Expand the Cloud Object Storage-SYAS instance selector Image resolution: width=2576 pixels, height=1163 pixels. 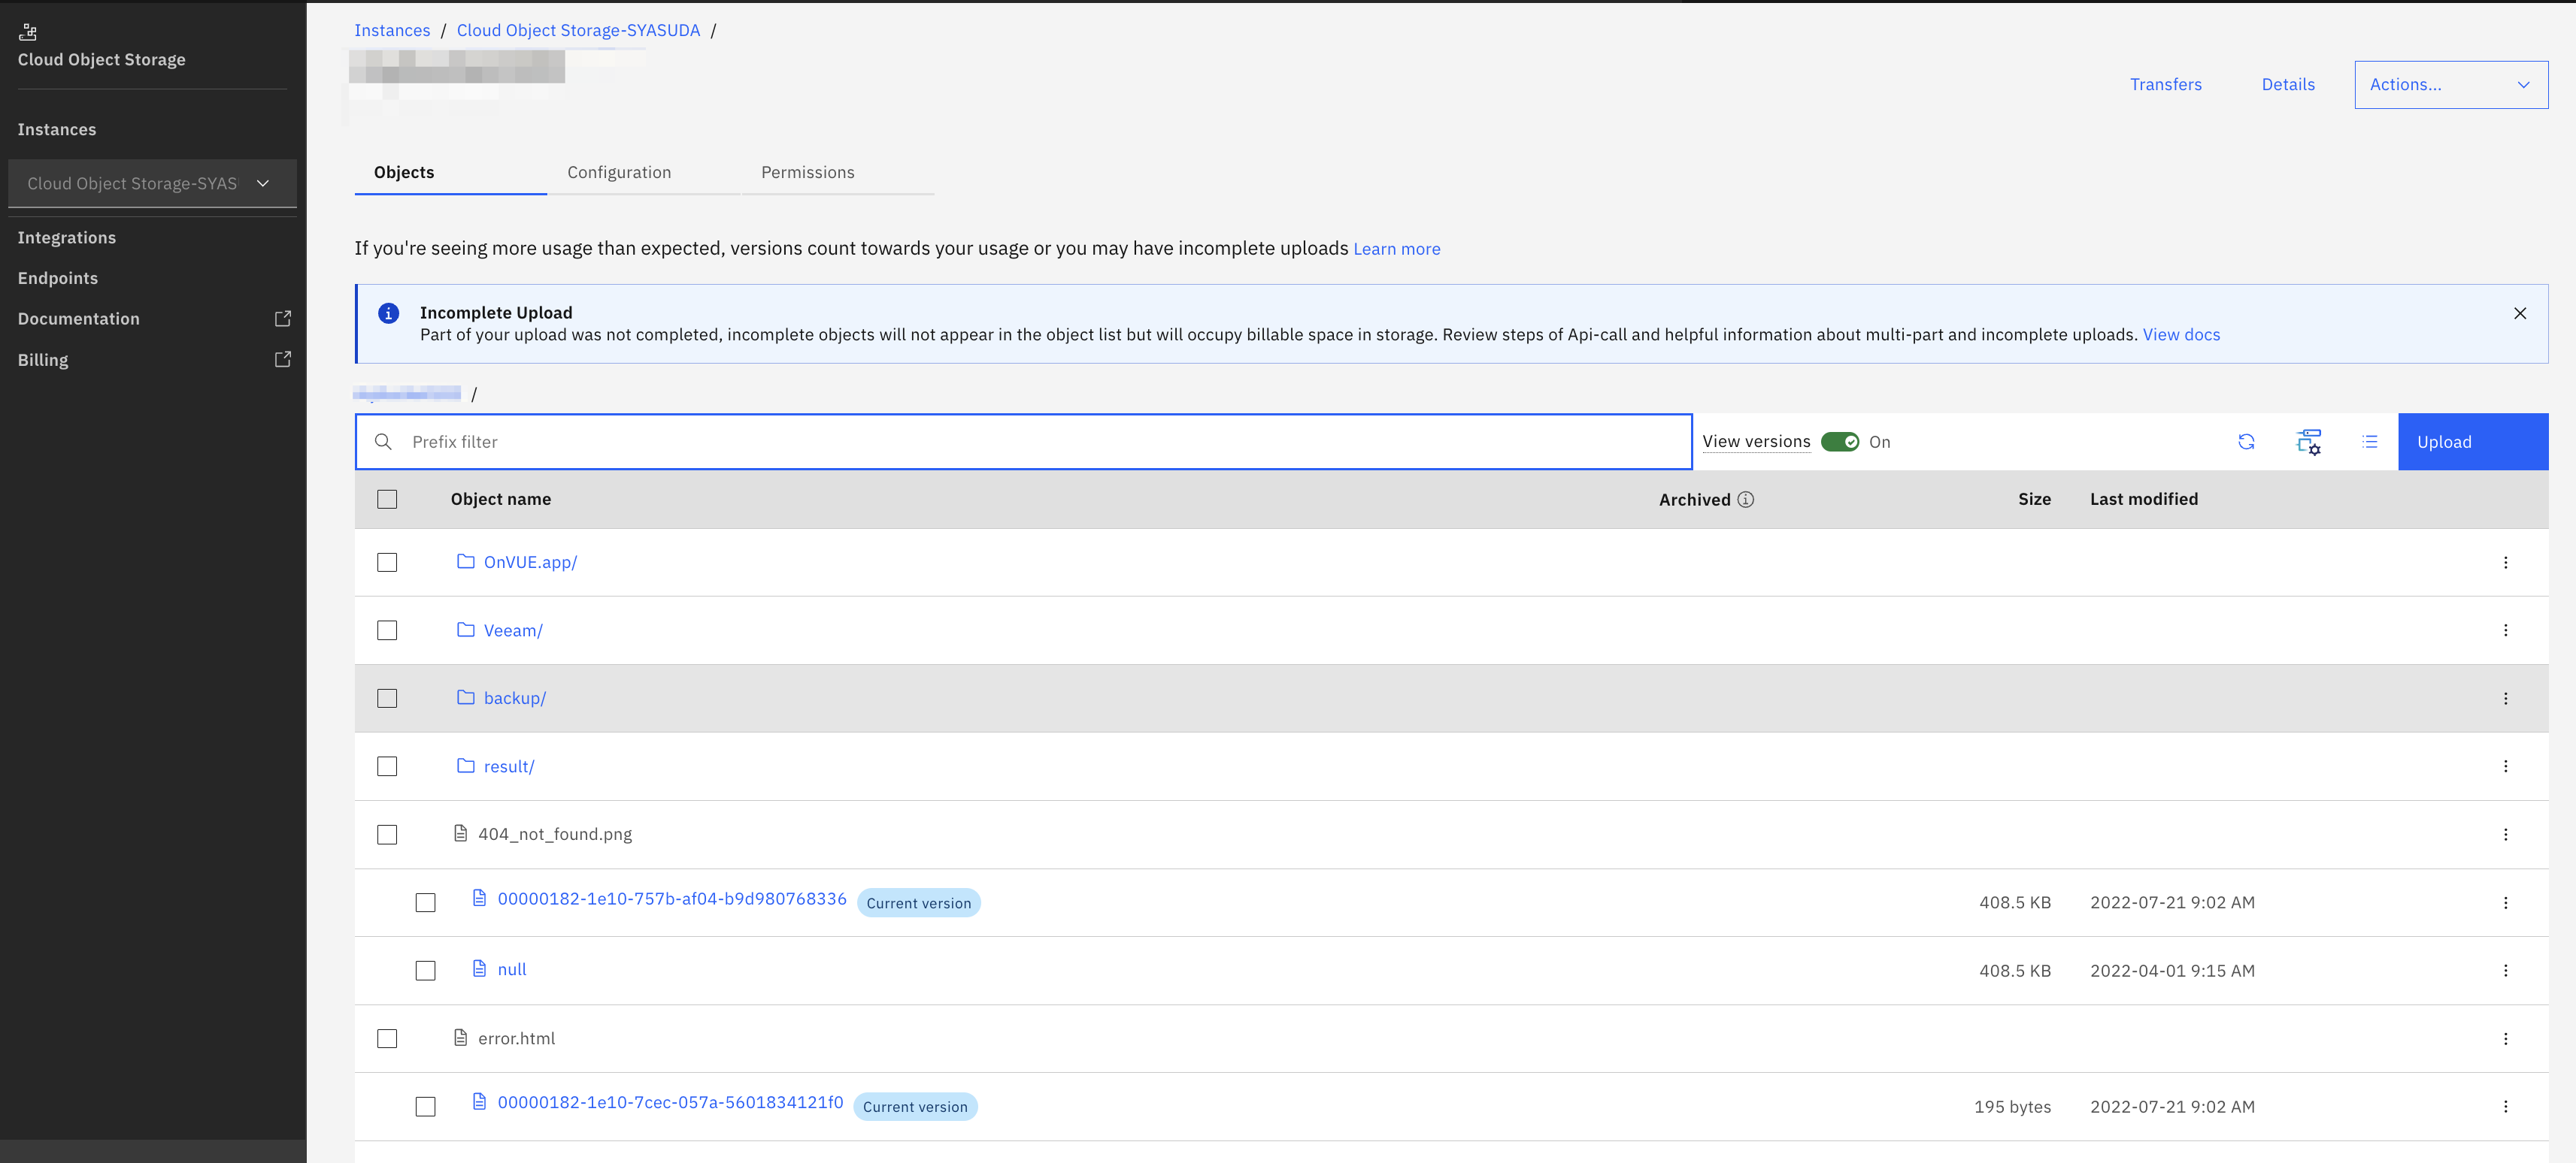152,184
